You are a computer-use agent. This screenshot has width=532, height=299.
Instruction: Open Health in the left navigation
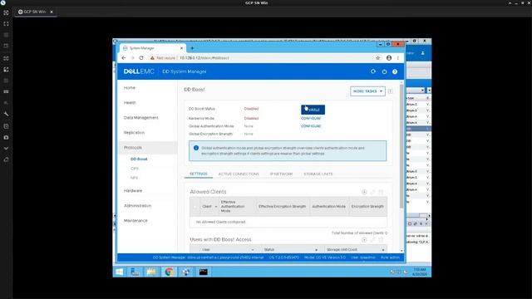130,103
